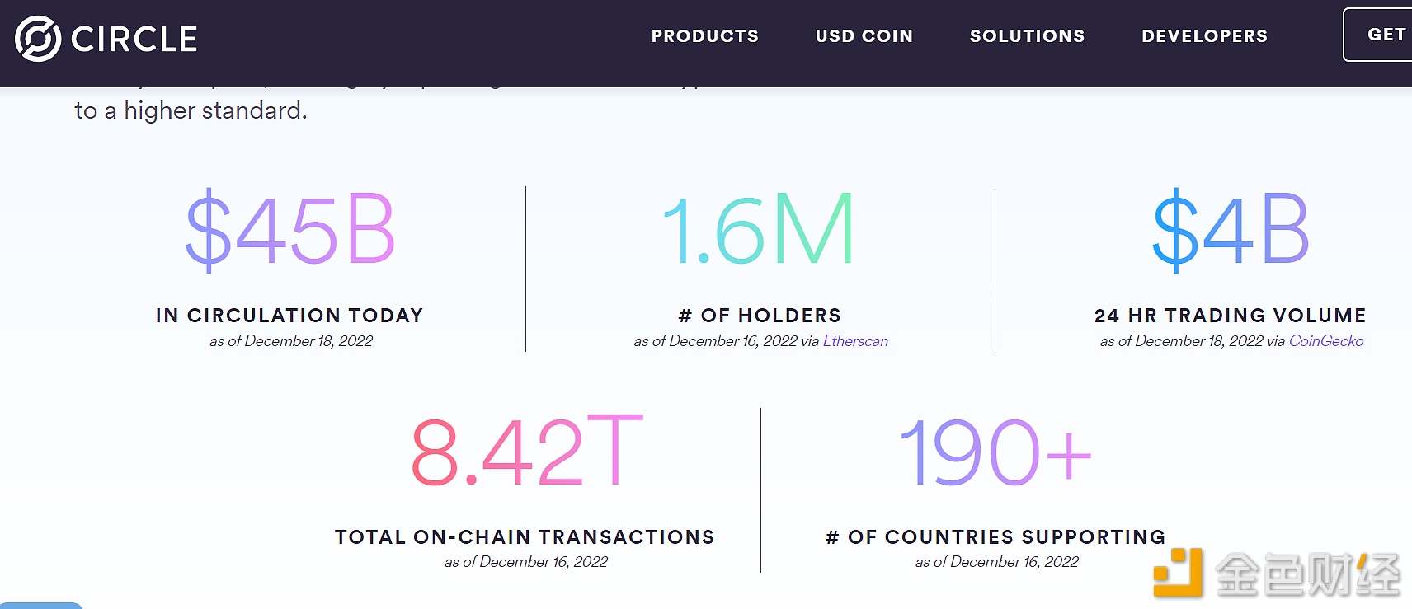
Task: Open the USD COIN menu
Action: [x=864, y=36]
